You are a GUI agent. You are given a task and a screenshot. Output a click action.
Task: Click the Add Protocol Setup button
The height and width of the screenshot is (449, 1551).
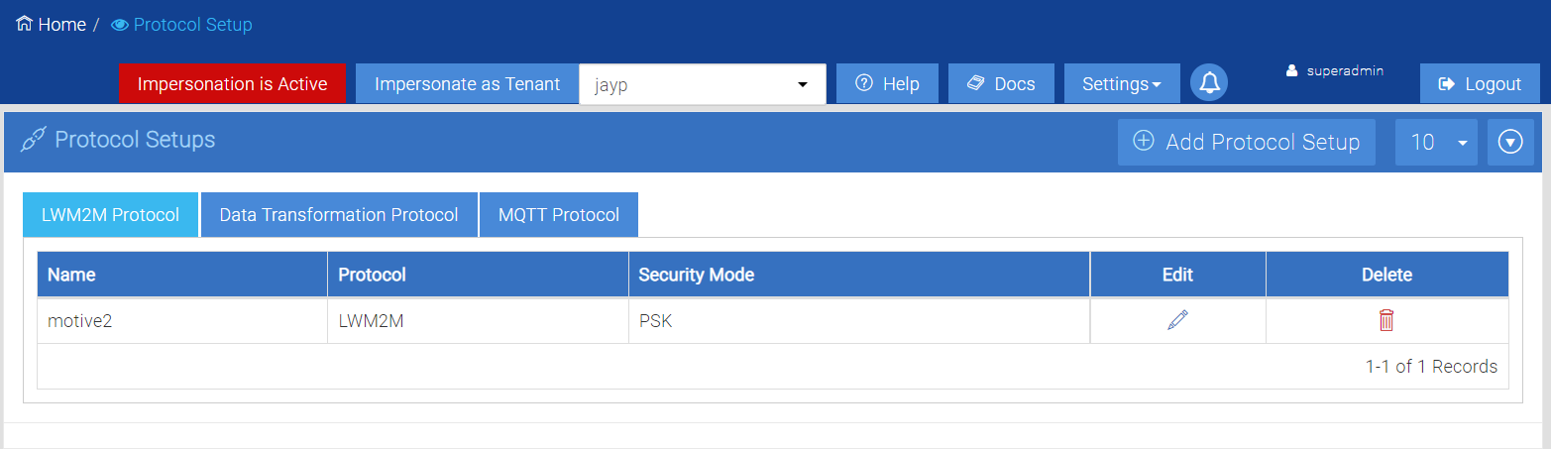click(x=1246, y=142)
